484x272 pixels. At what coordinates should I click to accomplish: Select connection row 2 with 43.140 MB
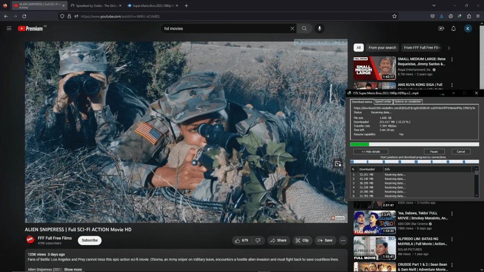[412, 178]
